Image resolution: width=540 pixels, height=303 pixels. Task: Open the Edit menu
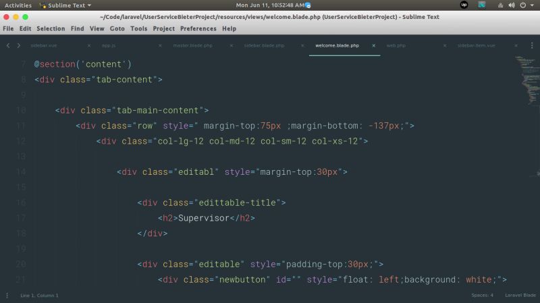pyautogui.click(x=25, y=28)
